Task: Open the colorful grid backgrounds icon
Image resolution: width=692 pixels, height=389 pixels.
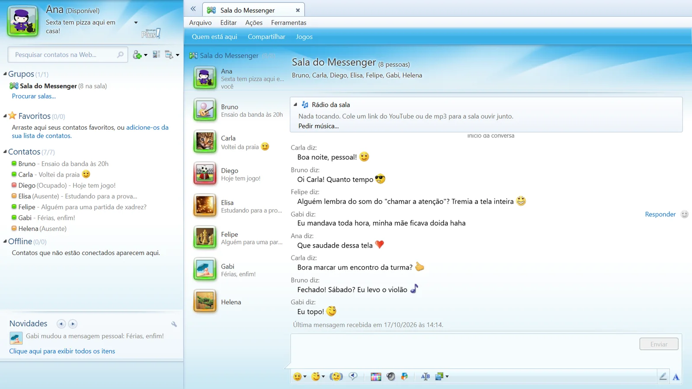Action: 376,376
